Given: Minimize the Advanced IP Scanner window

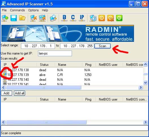Looking at the screenshot, I should point(132,4).
